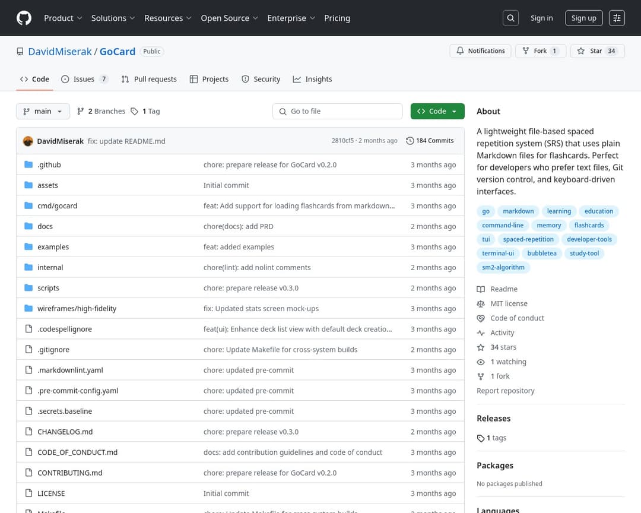The height and width of the screenshot is (513, 641).
Task: Open the green Code dropdown button
Action: pyautogui.click(x=437, y=111)
